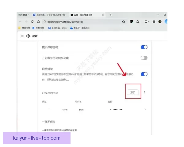Screen dimensions: 184x147
Task: Toggle 自动登录 switch
Action: pos(144,74)
